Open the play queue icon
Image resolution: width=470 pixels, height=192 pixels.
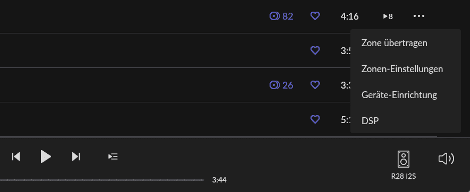[113, 156]
